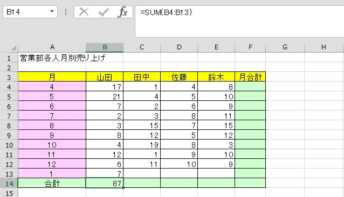This screenshot has height=197, width=344.
Task: Click the Select All corner triangle
Action: point(13,48)
